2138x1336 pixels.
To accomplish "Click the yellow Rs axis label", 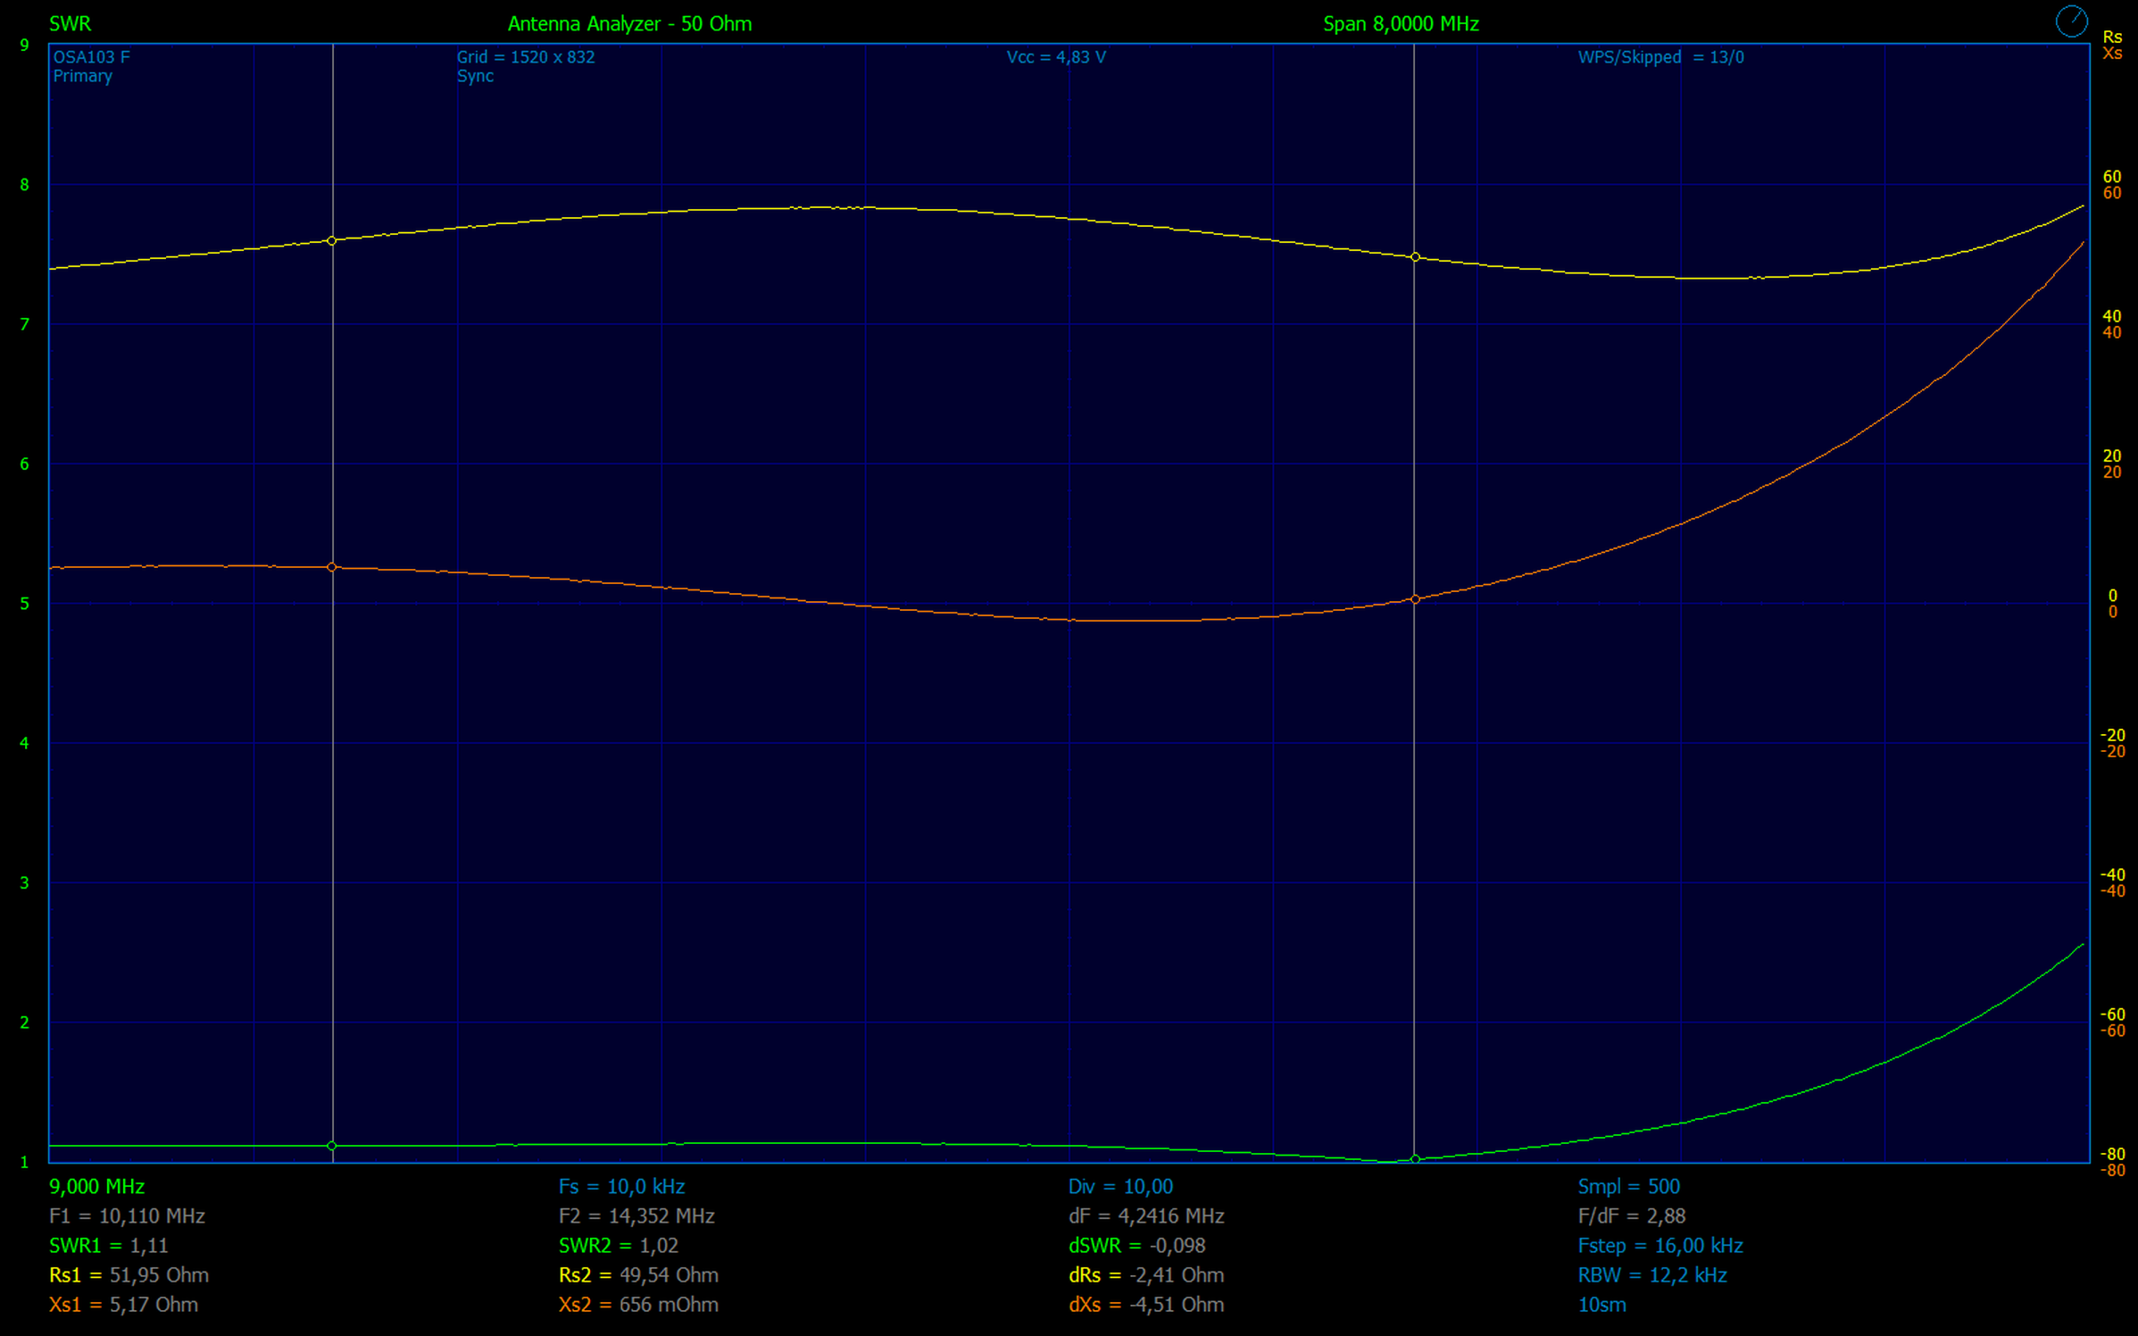I will pyautogui.click(x=2112, y=38).
